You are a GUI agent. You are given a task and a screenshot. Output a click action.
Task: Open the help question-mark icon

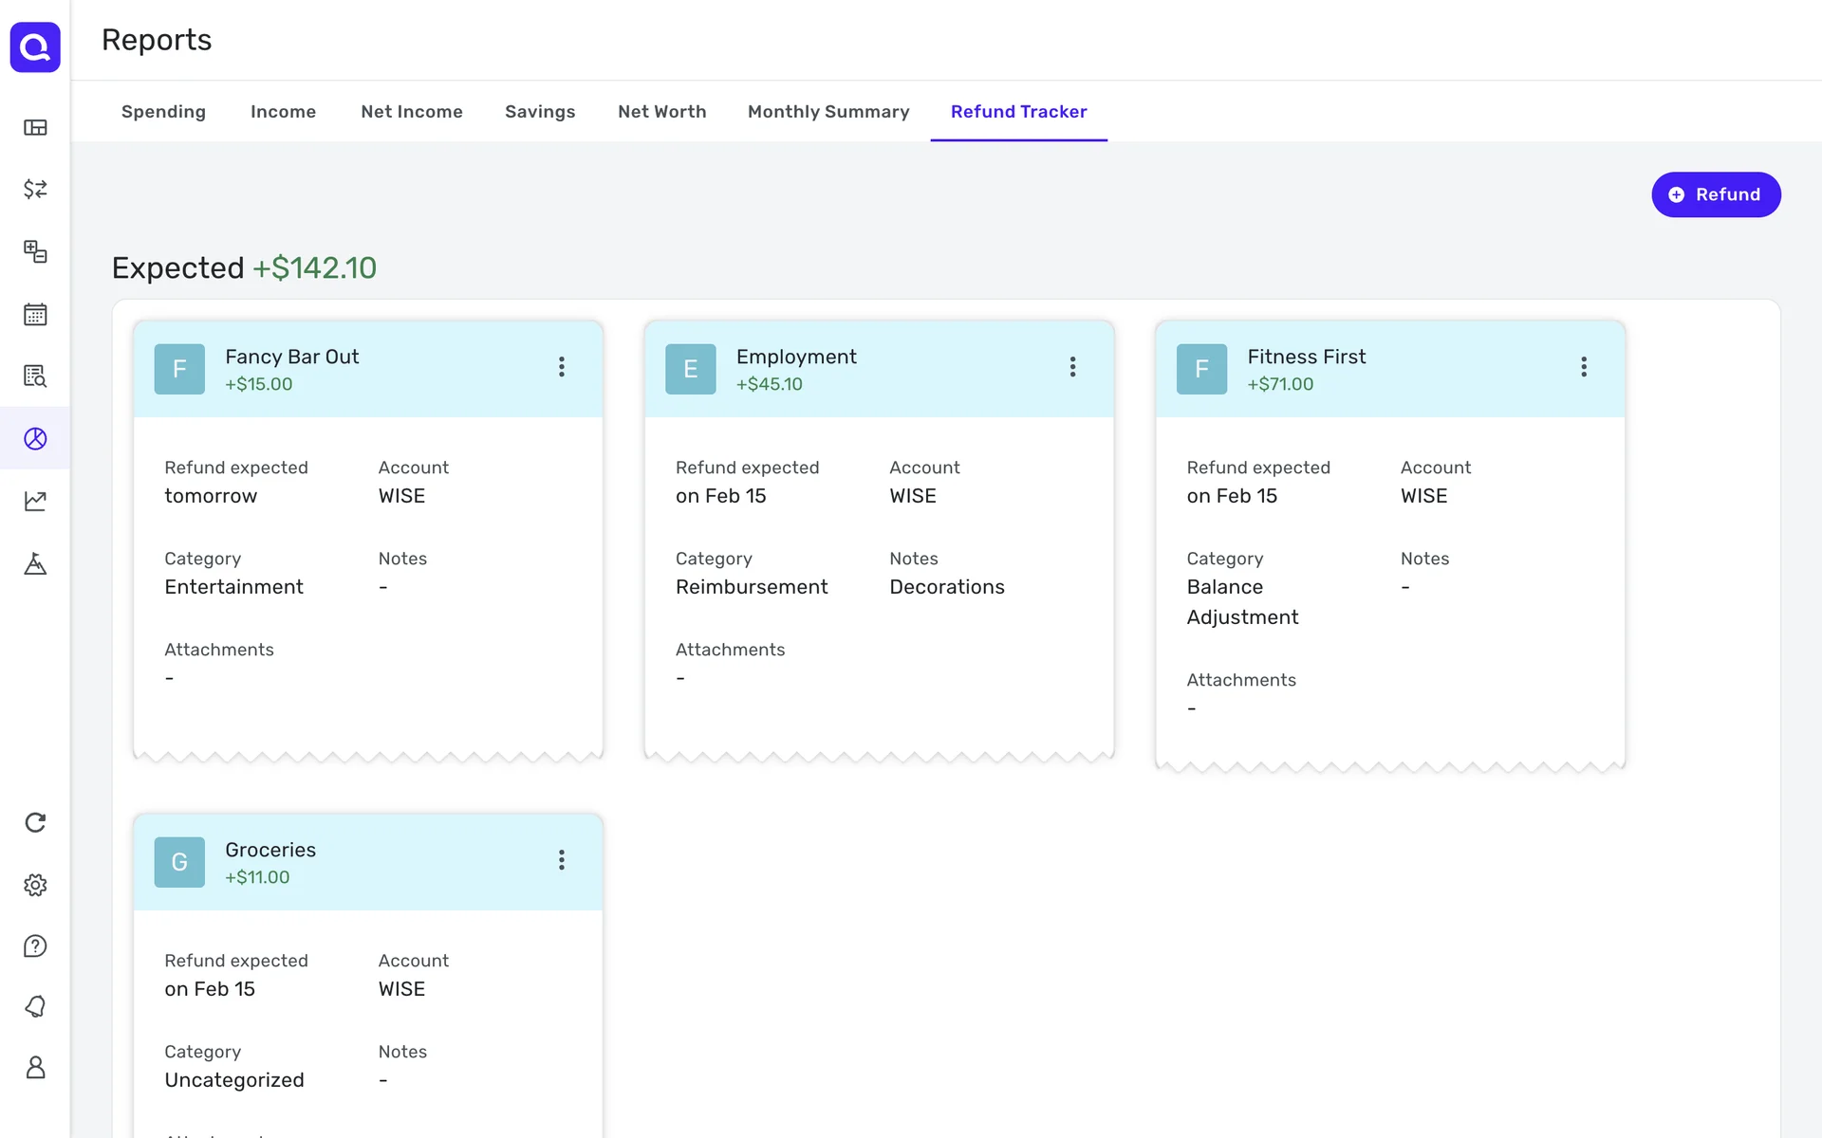pyautogui.click(x=35, y=945)
